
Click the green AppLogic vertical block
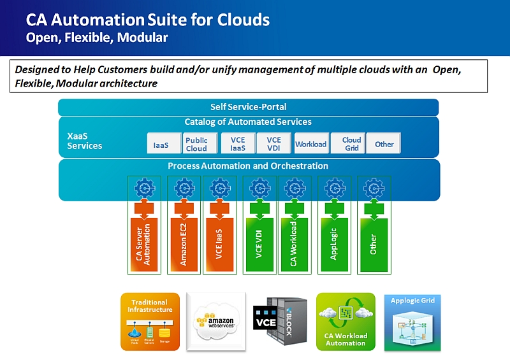click(x=334, y=245)
